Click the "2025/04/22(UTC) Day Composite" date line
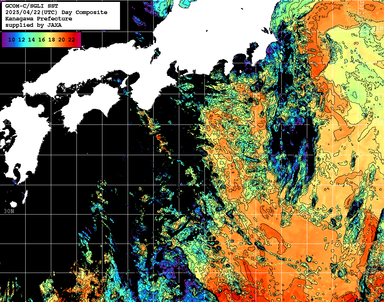Image resolution: width=384 pixels, height=302 pixels. [56, 12]
